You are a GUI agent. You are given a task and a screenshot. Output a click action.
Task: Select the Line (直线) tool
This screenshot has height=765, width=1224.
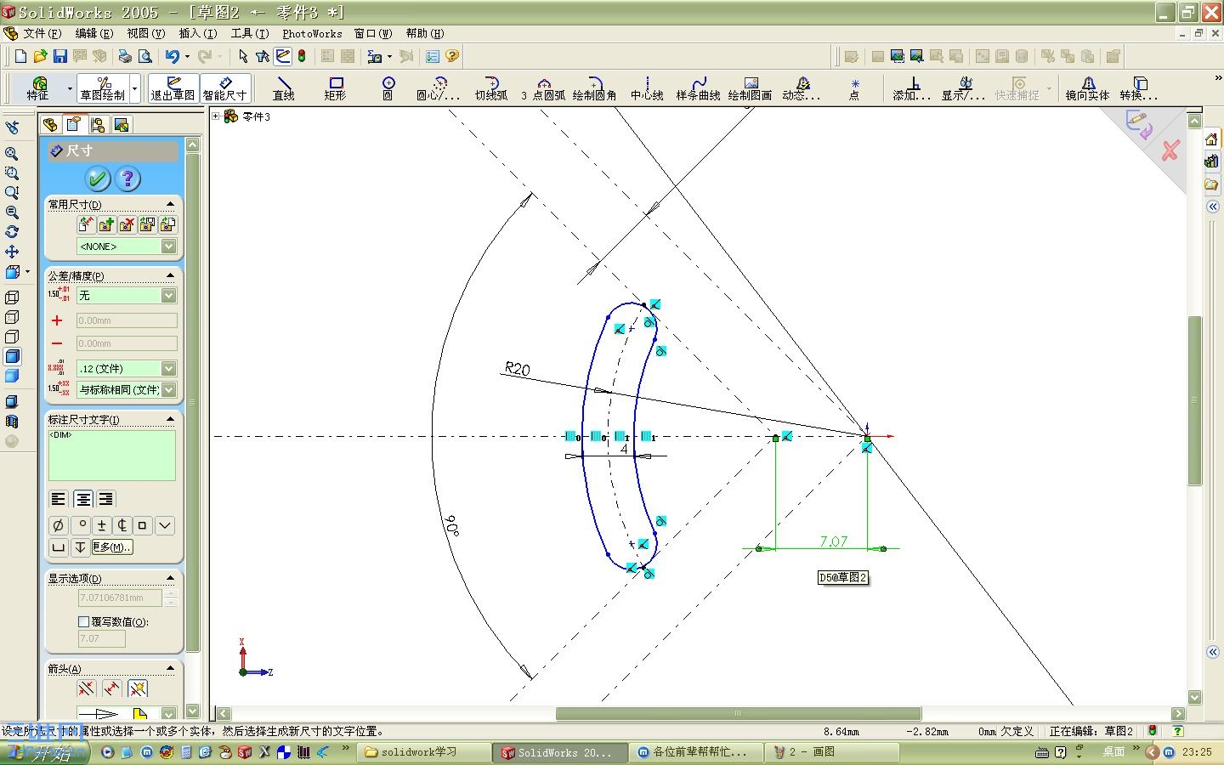[283, 88]
